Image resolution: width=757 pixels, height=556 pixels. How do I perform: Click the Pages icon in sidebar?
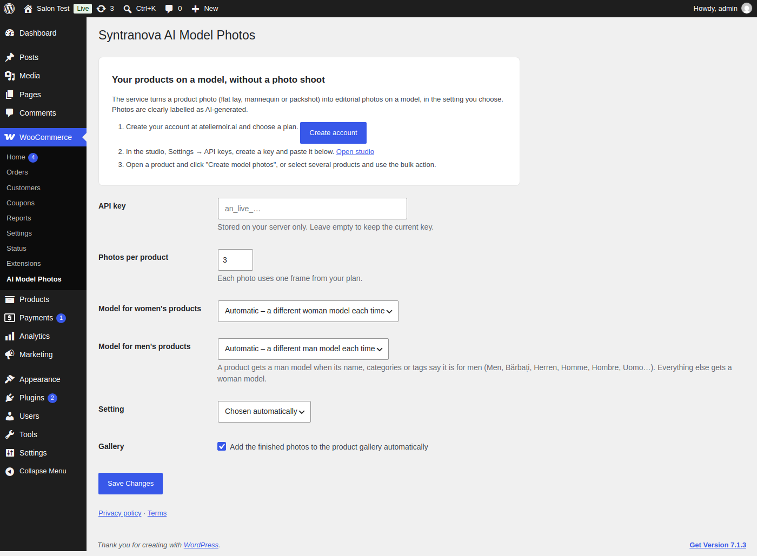(x=10, y=95)
